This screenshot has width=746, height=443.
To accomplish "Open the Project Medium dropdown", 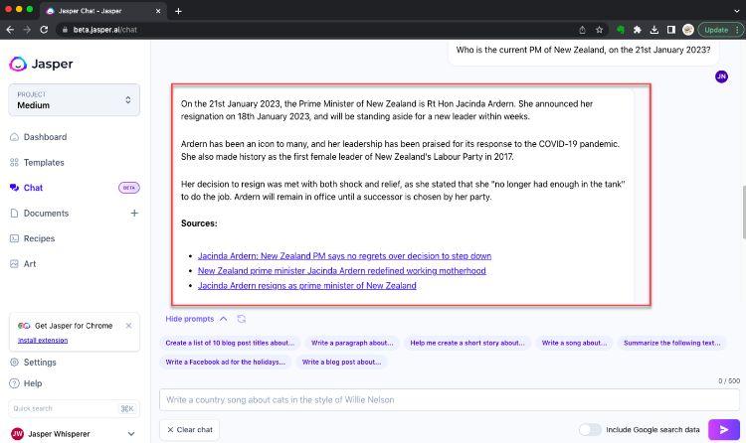I will 74,99.
